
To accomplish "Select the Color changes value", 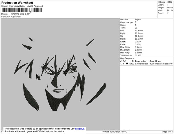I will tap(135, 22).
